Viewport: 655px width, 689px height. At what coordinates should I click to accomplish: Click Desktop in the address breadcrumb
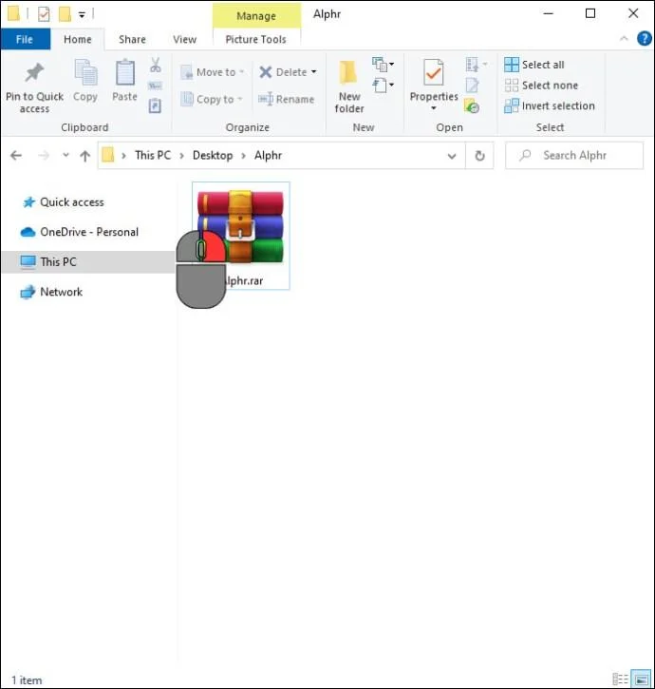point(213,156)
